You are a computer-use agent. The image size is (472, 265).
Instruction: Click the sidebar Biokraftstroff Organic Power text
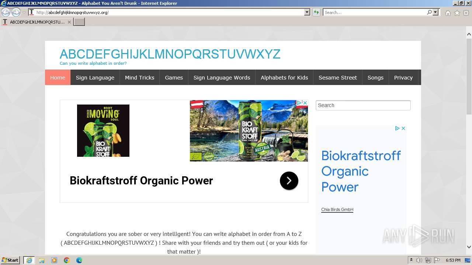click(361, 171)
